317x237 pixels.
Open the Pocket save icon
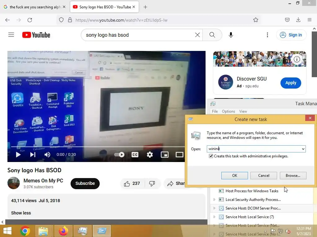coord(287,20)
